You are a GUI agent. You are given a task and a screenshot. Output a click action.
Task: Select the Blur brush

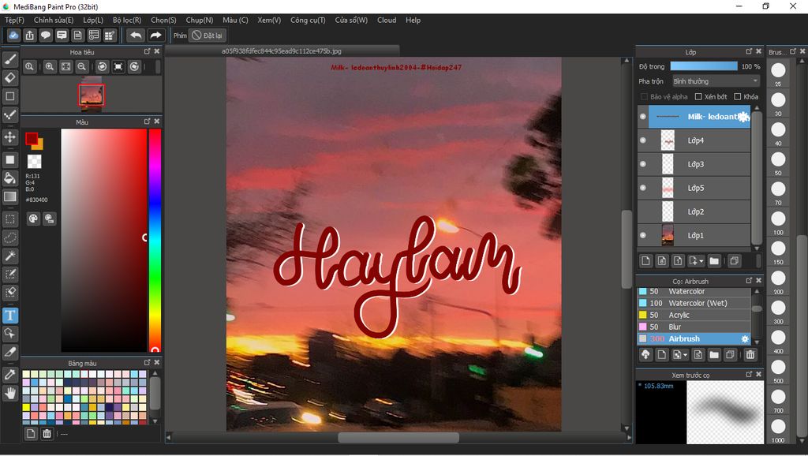(694, 327)
